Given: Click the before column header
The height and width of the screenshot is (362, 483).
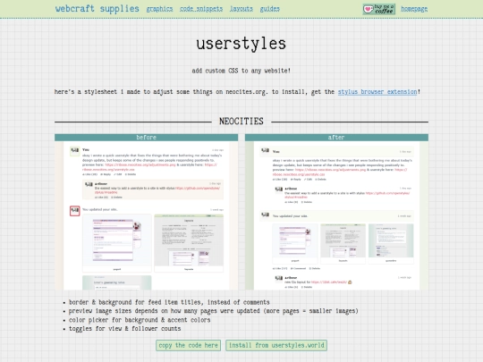Looking at the screenshot, I should coord(147,138).
